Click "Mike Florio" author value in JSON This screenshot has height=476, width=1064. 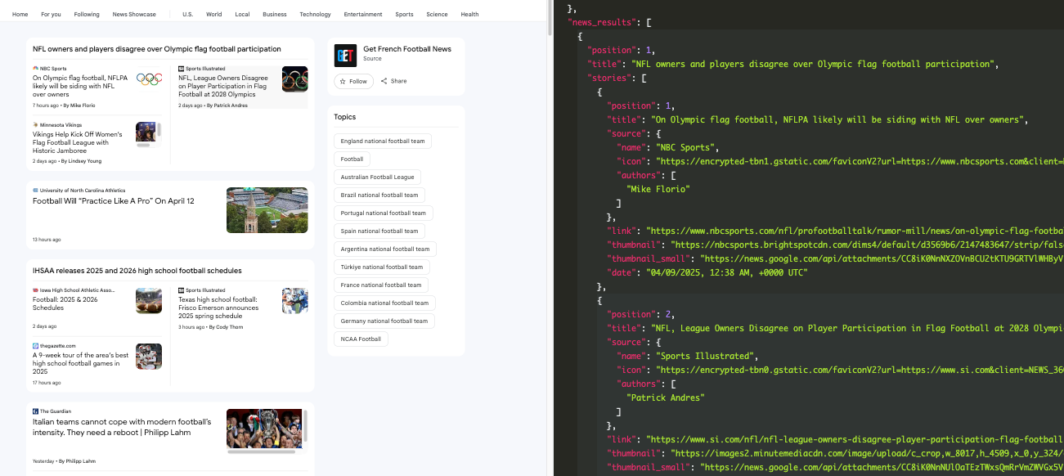point(658,189)
